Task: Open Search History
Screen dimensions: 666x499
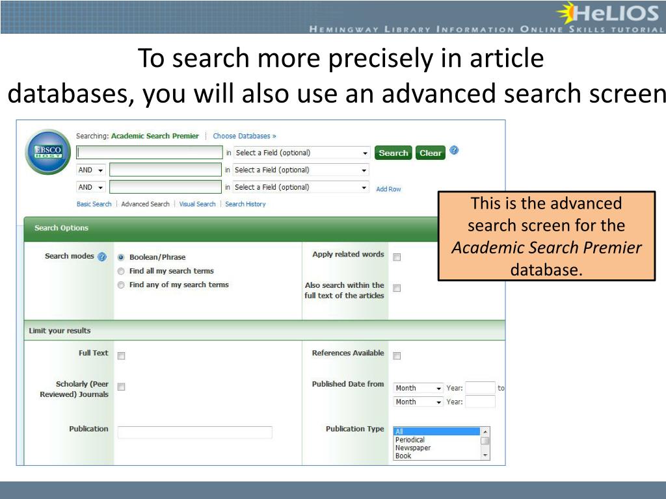Action: point(245,204)
